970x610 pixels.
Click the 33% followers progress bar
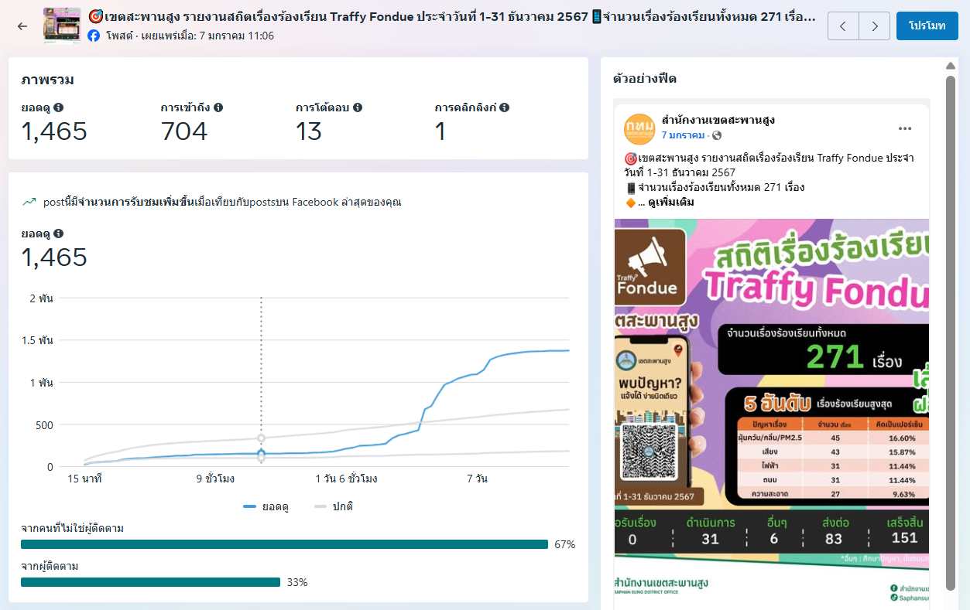coord(150,582)
